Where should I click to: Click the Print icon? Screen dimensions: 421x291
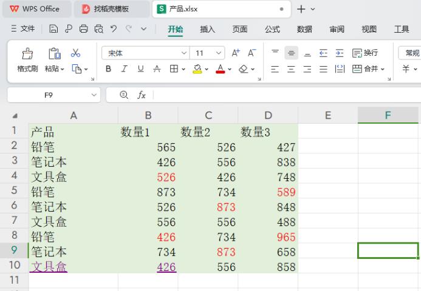click(83, 28)
